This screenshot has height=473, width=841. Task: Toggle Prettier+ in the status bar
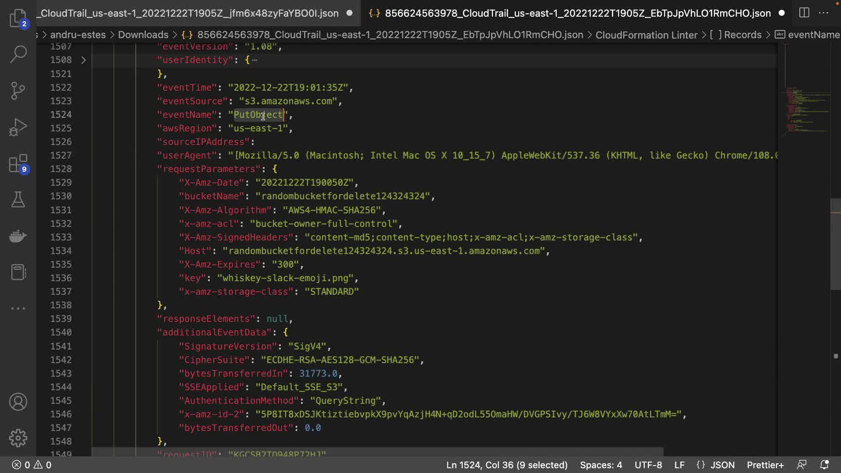[765, 465]
